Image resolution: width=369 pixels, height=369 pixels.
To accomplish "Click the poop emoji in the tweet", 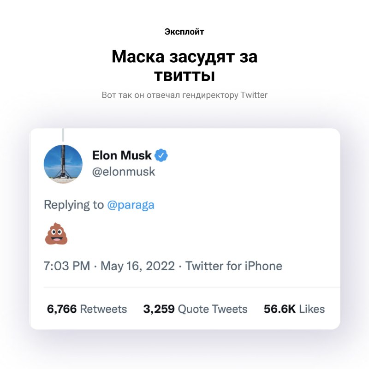I will click(56, 234).
